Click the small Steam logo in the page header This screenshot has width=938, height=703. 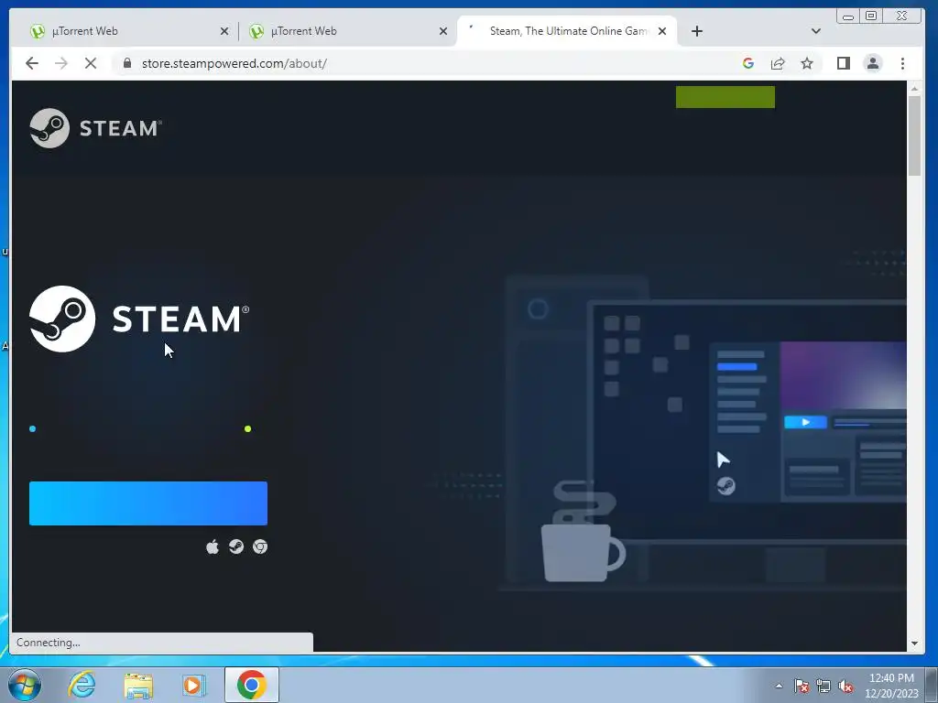coord(95,128)
